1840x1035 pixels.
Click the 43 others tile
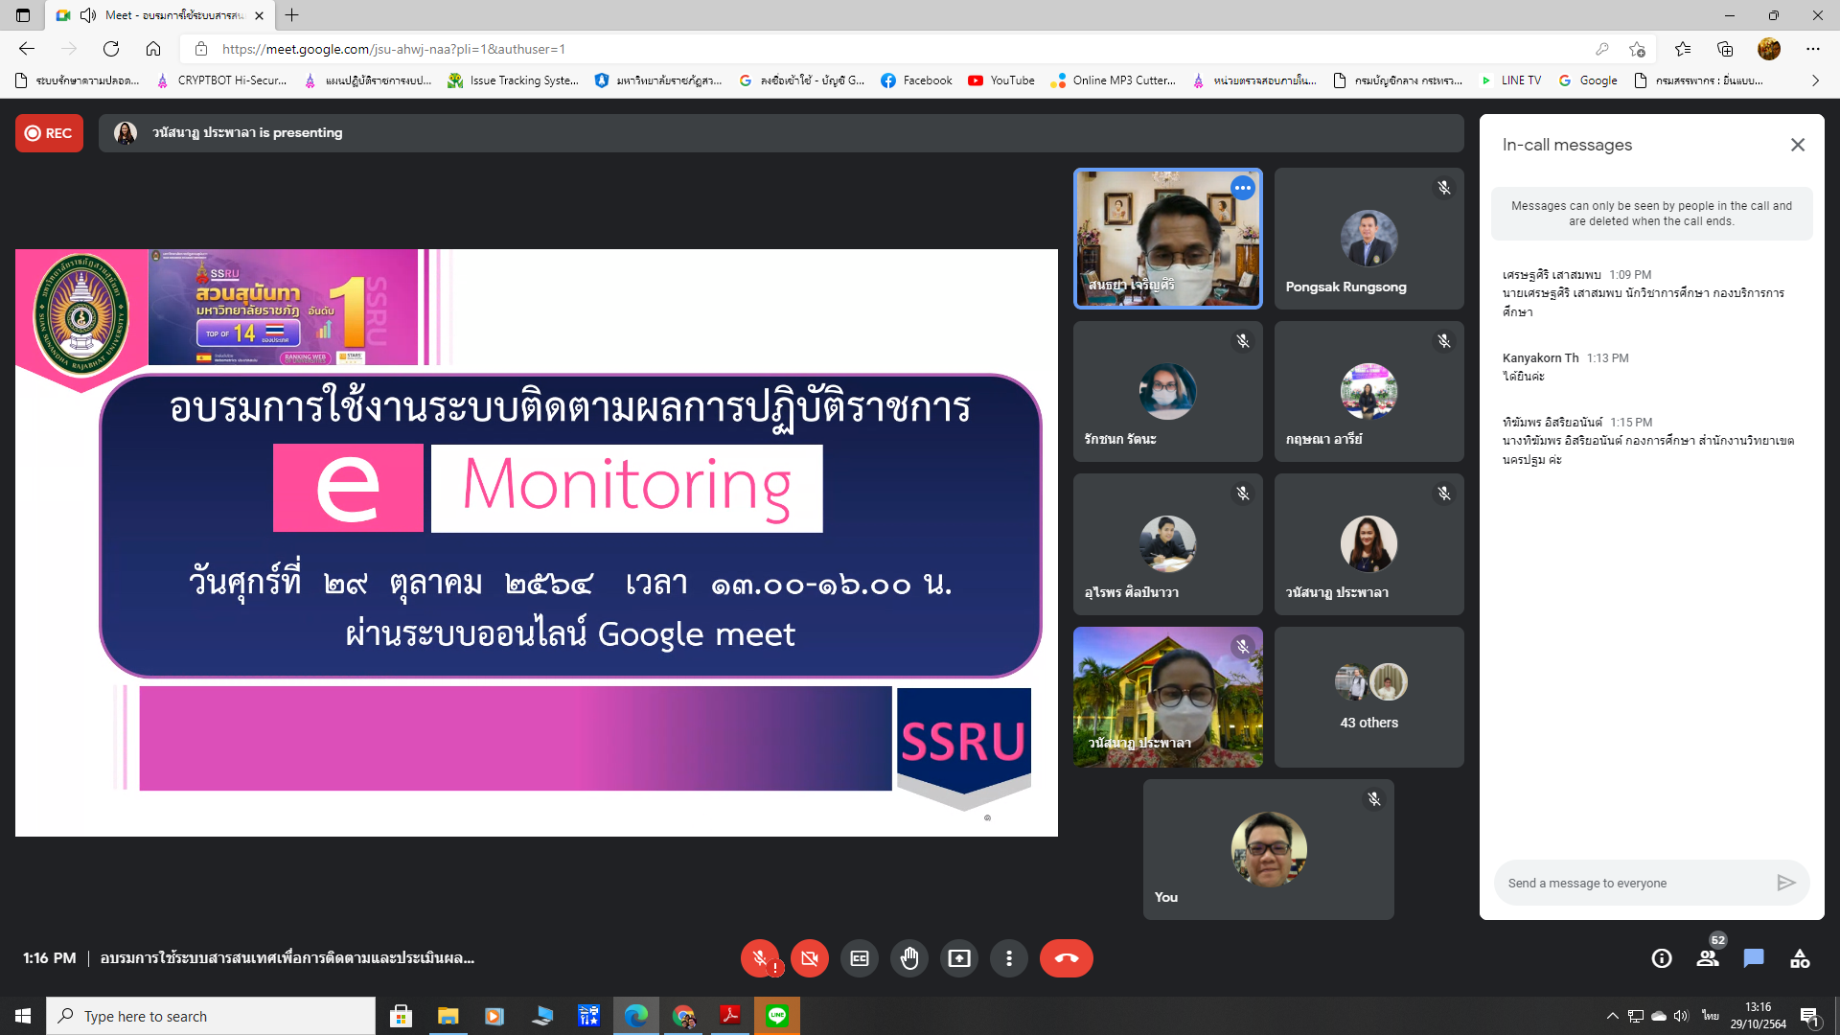coord(1368,697)
